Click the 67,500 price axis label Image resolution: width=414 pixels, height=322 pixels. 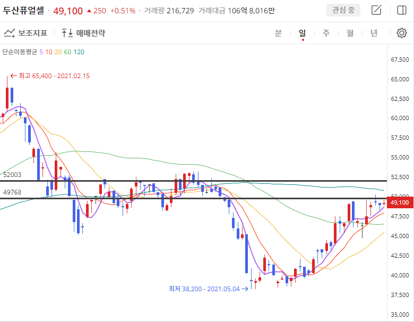(x=400, y=60)
